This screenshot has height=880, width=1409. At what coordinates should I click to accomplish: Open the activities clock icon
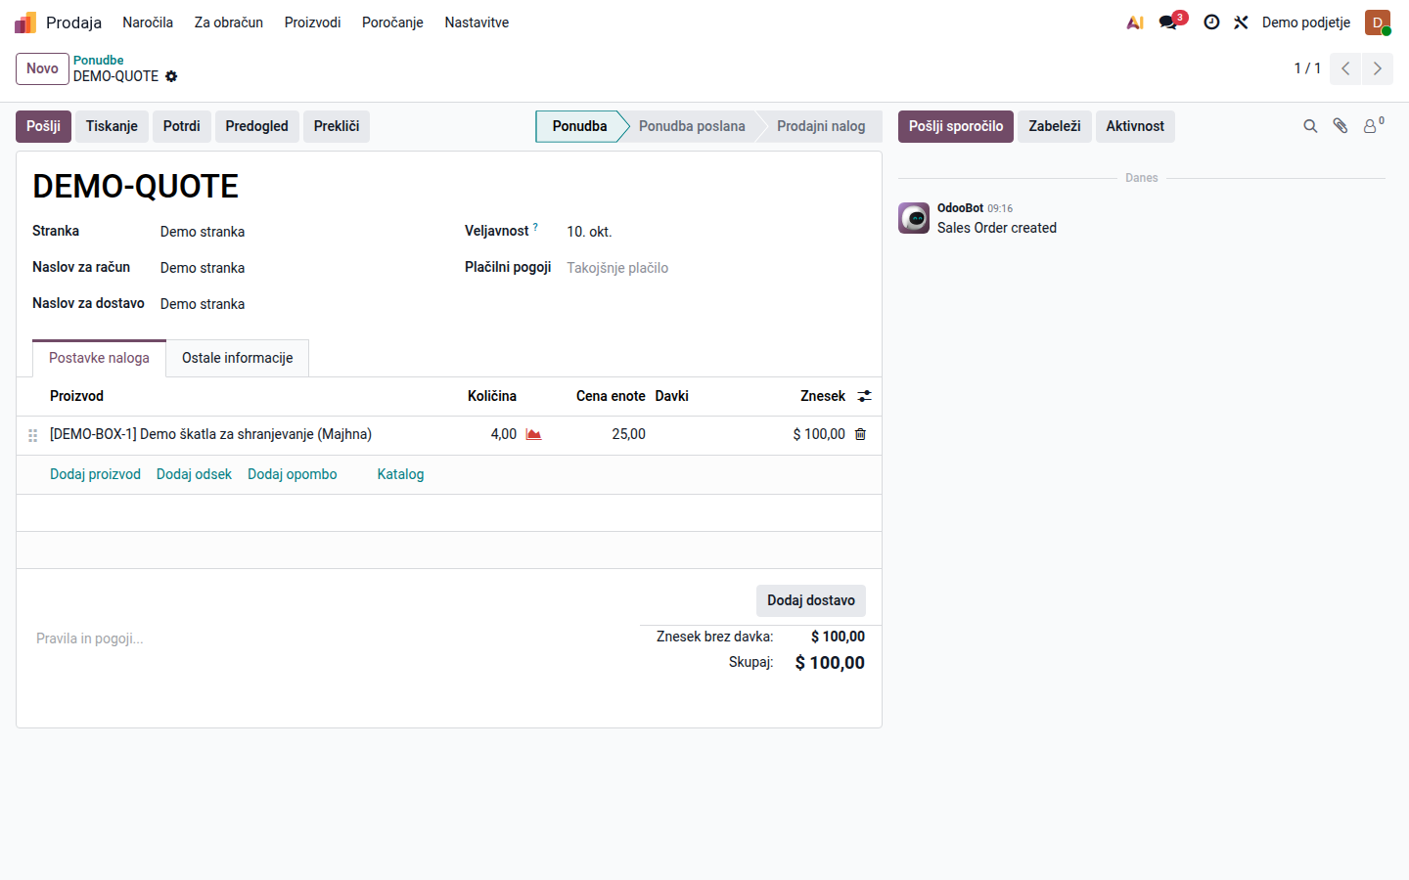[x=1211, y=22]
